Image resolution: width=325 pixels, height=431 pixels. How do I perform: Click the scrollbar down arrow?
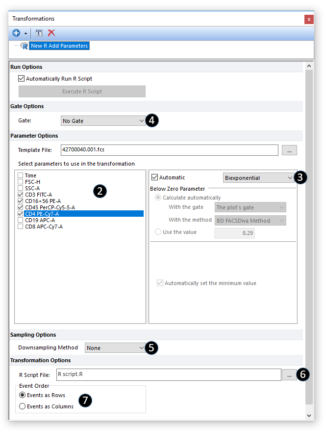(x=309, y=416)
